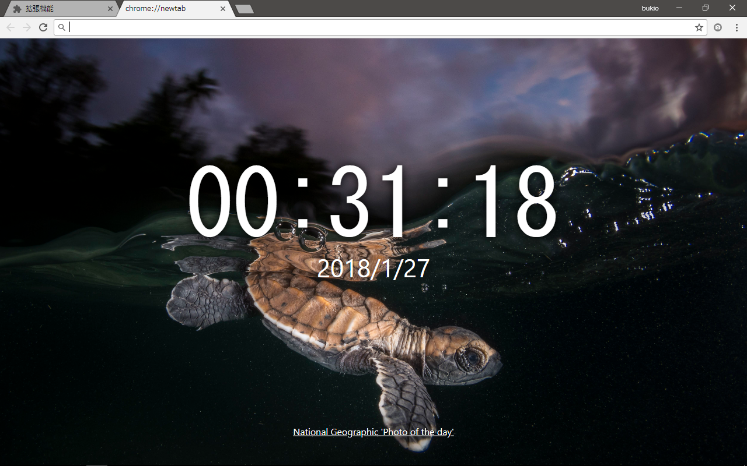747x466 pixels.
Task: Close the 拡張機能 tab
Action: pyautogui.click(x=110, y=8)
